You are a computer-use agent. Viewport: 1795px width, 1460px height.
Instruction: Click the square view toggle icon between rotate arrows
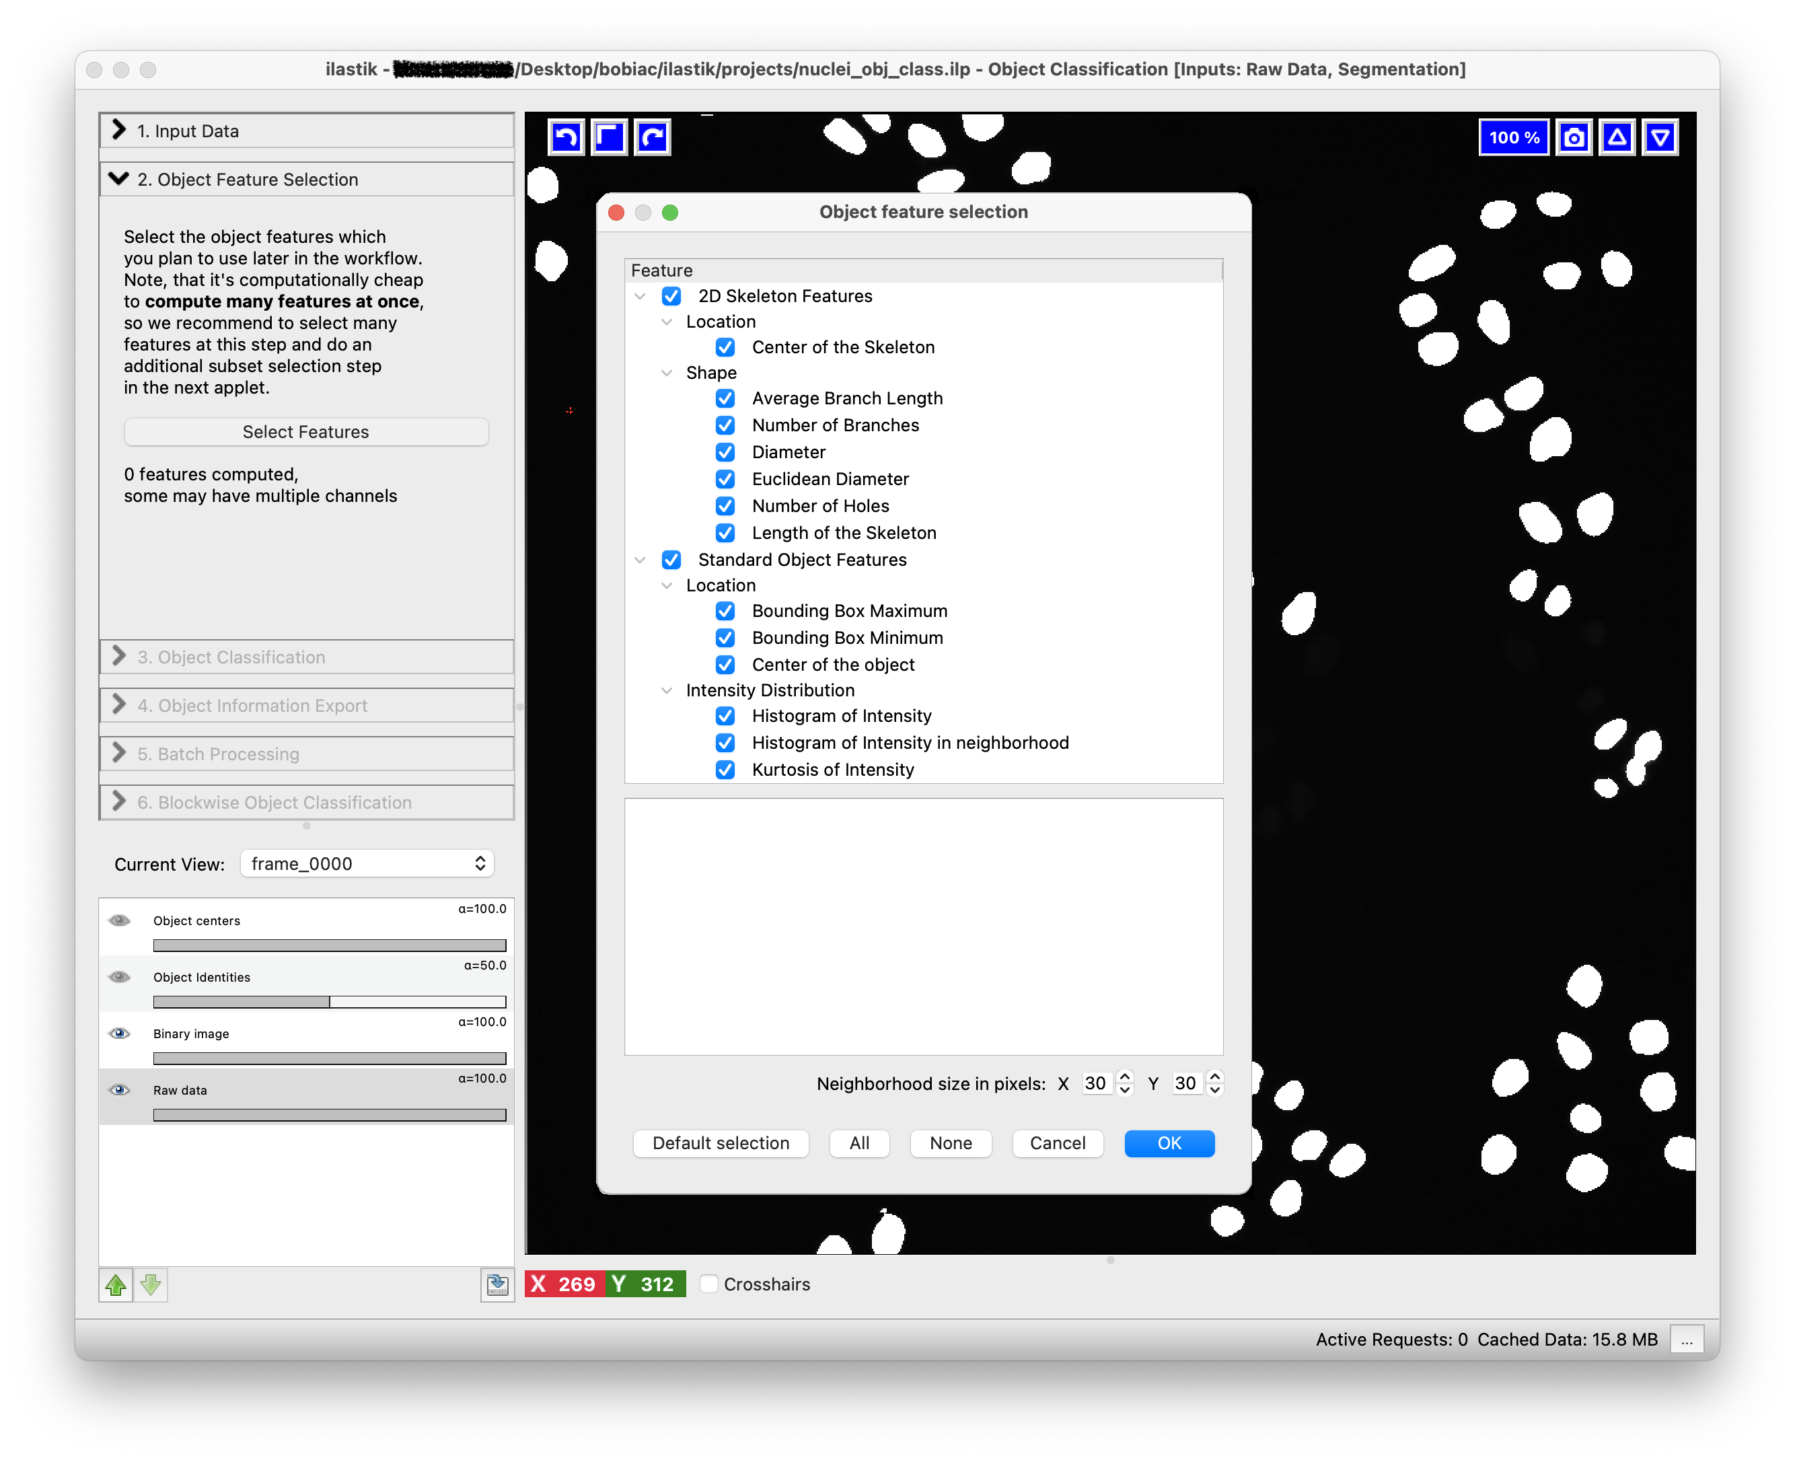click(610, 137)
